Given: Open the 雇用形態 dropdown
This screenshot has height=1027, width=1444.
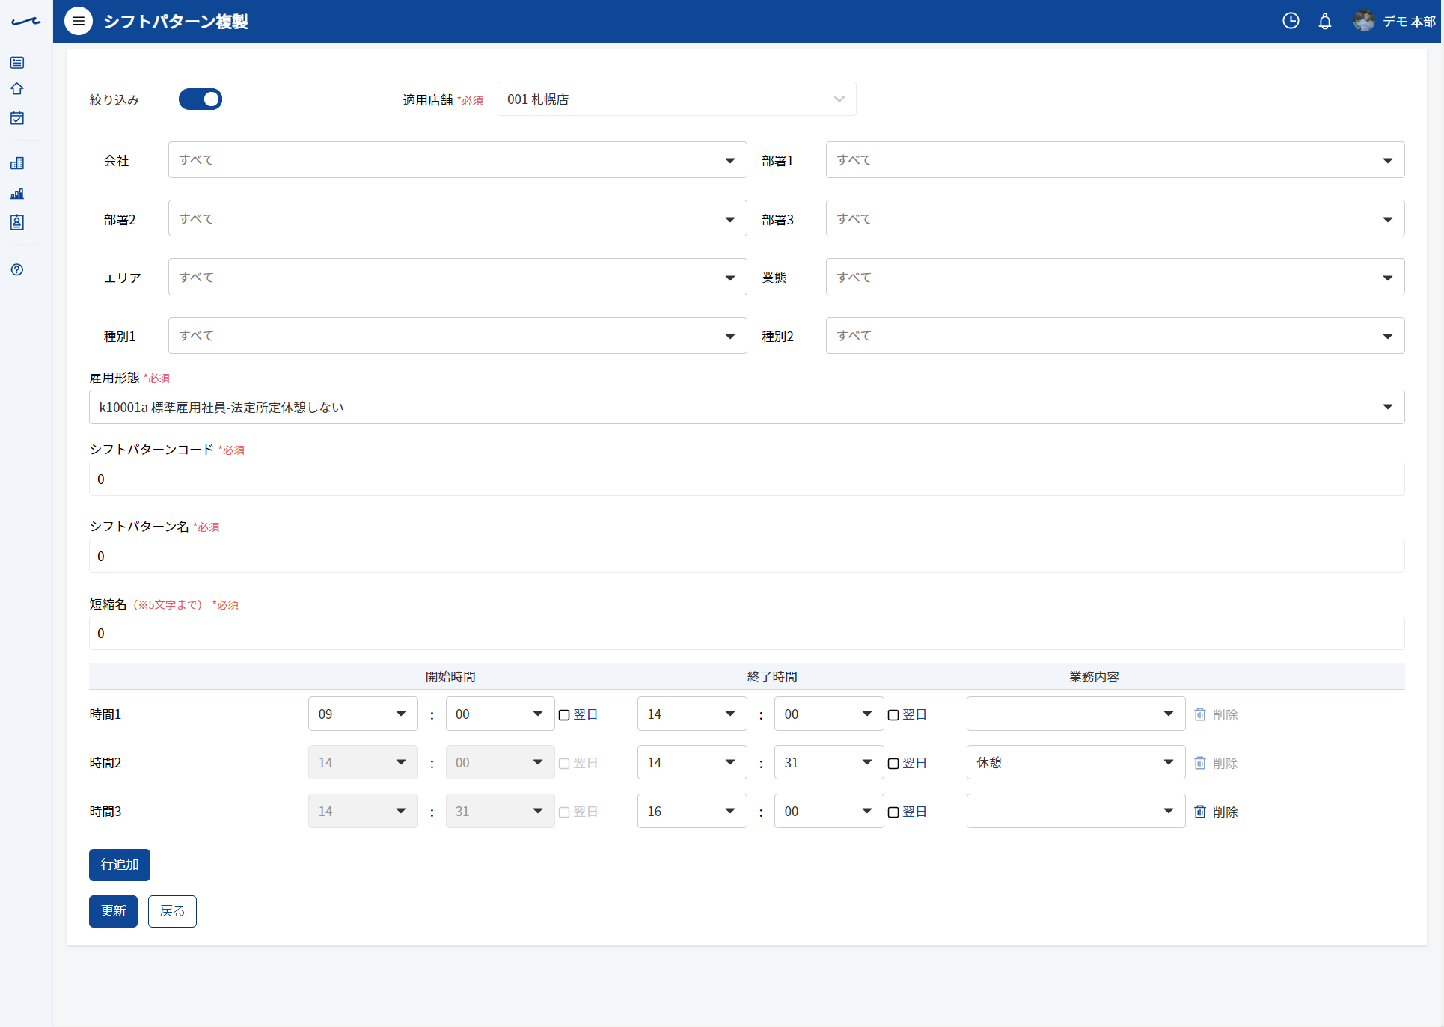Looking at the screenshot, I should pos(747,407).
